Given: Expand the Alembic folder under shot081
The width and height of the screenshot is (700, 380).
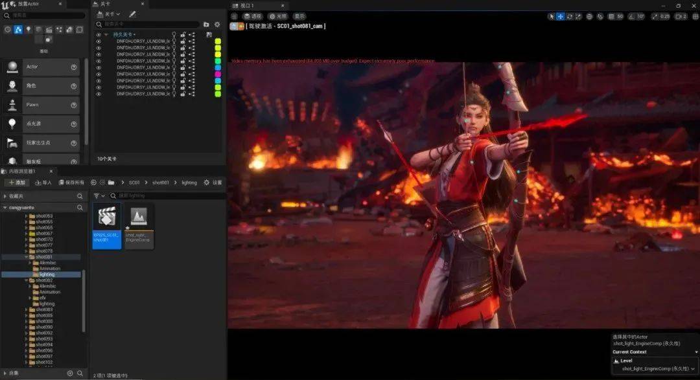Looking at the screenshot, I should [x=30, y=263].
